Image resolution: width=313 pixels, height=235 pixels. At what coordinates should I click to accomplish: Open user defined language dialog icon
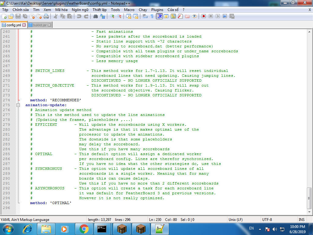click(x=166, y=17)
